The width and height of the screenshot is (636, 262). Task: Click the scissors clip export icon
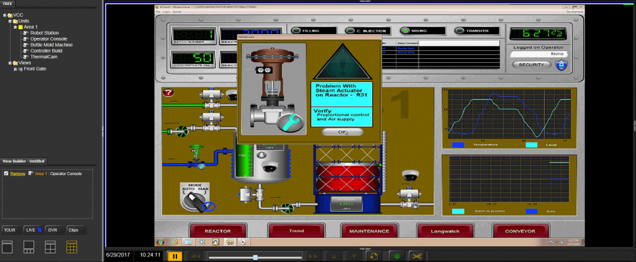pyautogui.click(x=417, y=256)
